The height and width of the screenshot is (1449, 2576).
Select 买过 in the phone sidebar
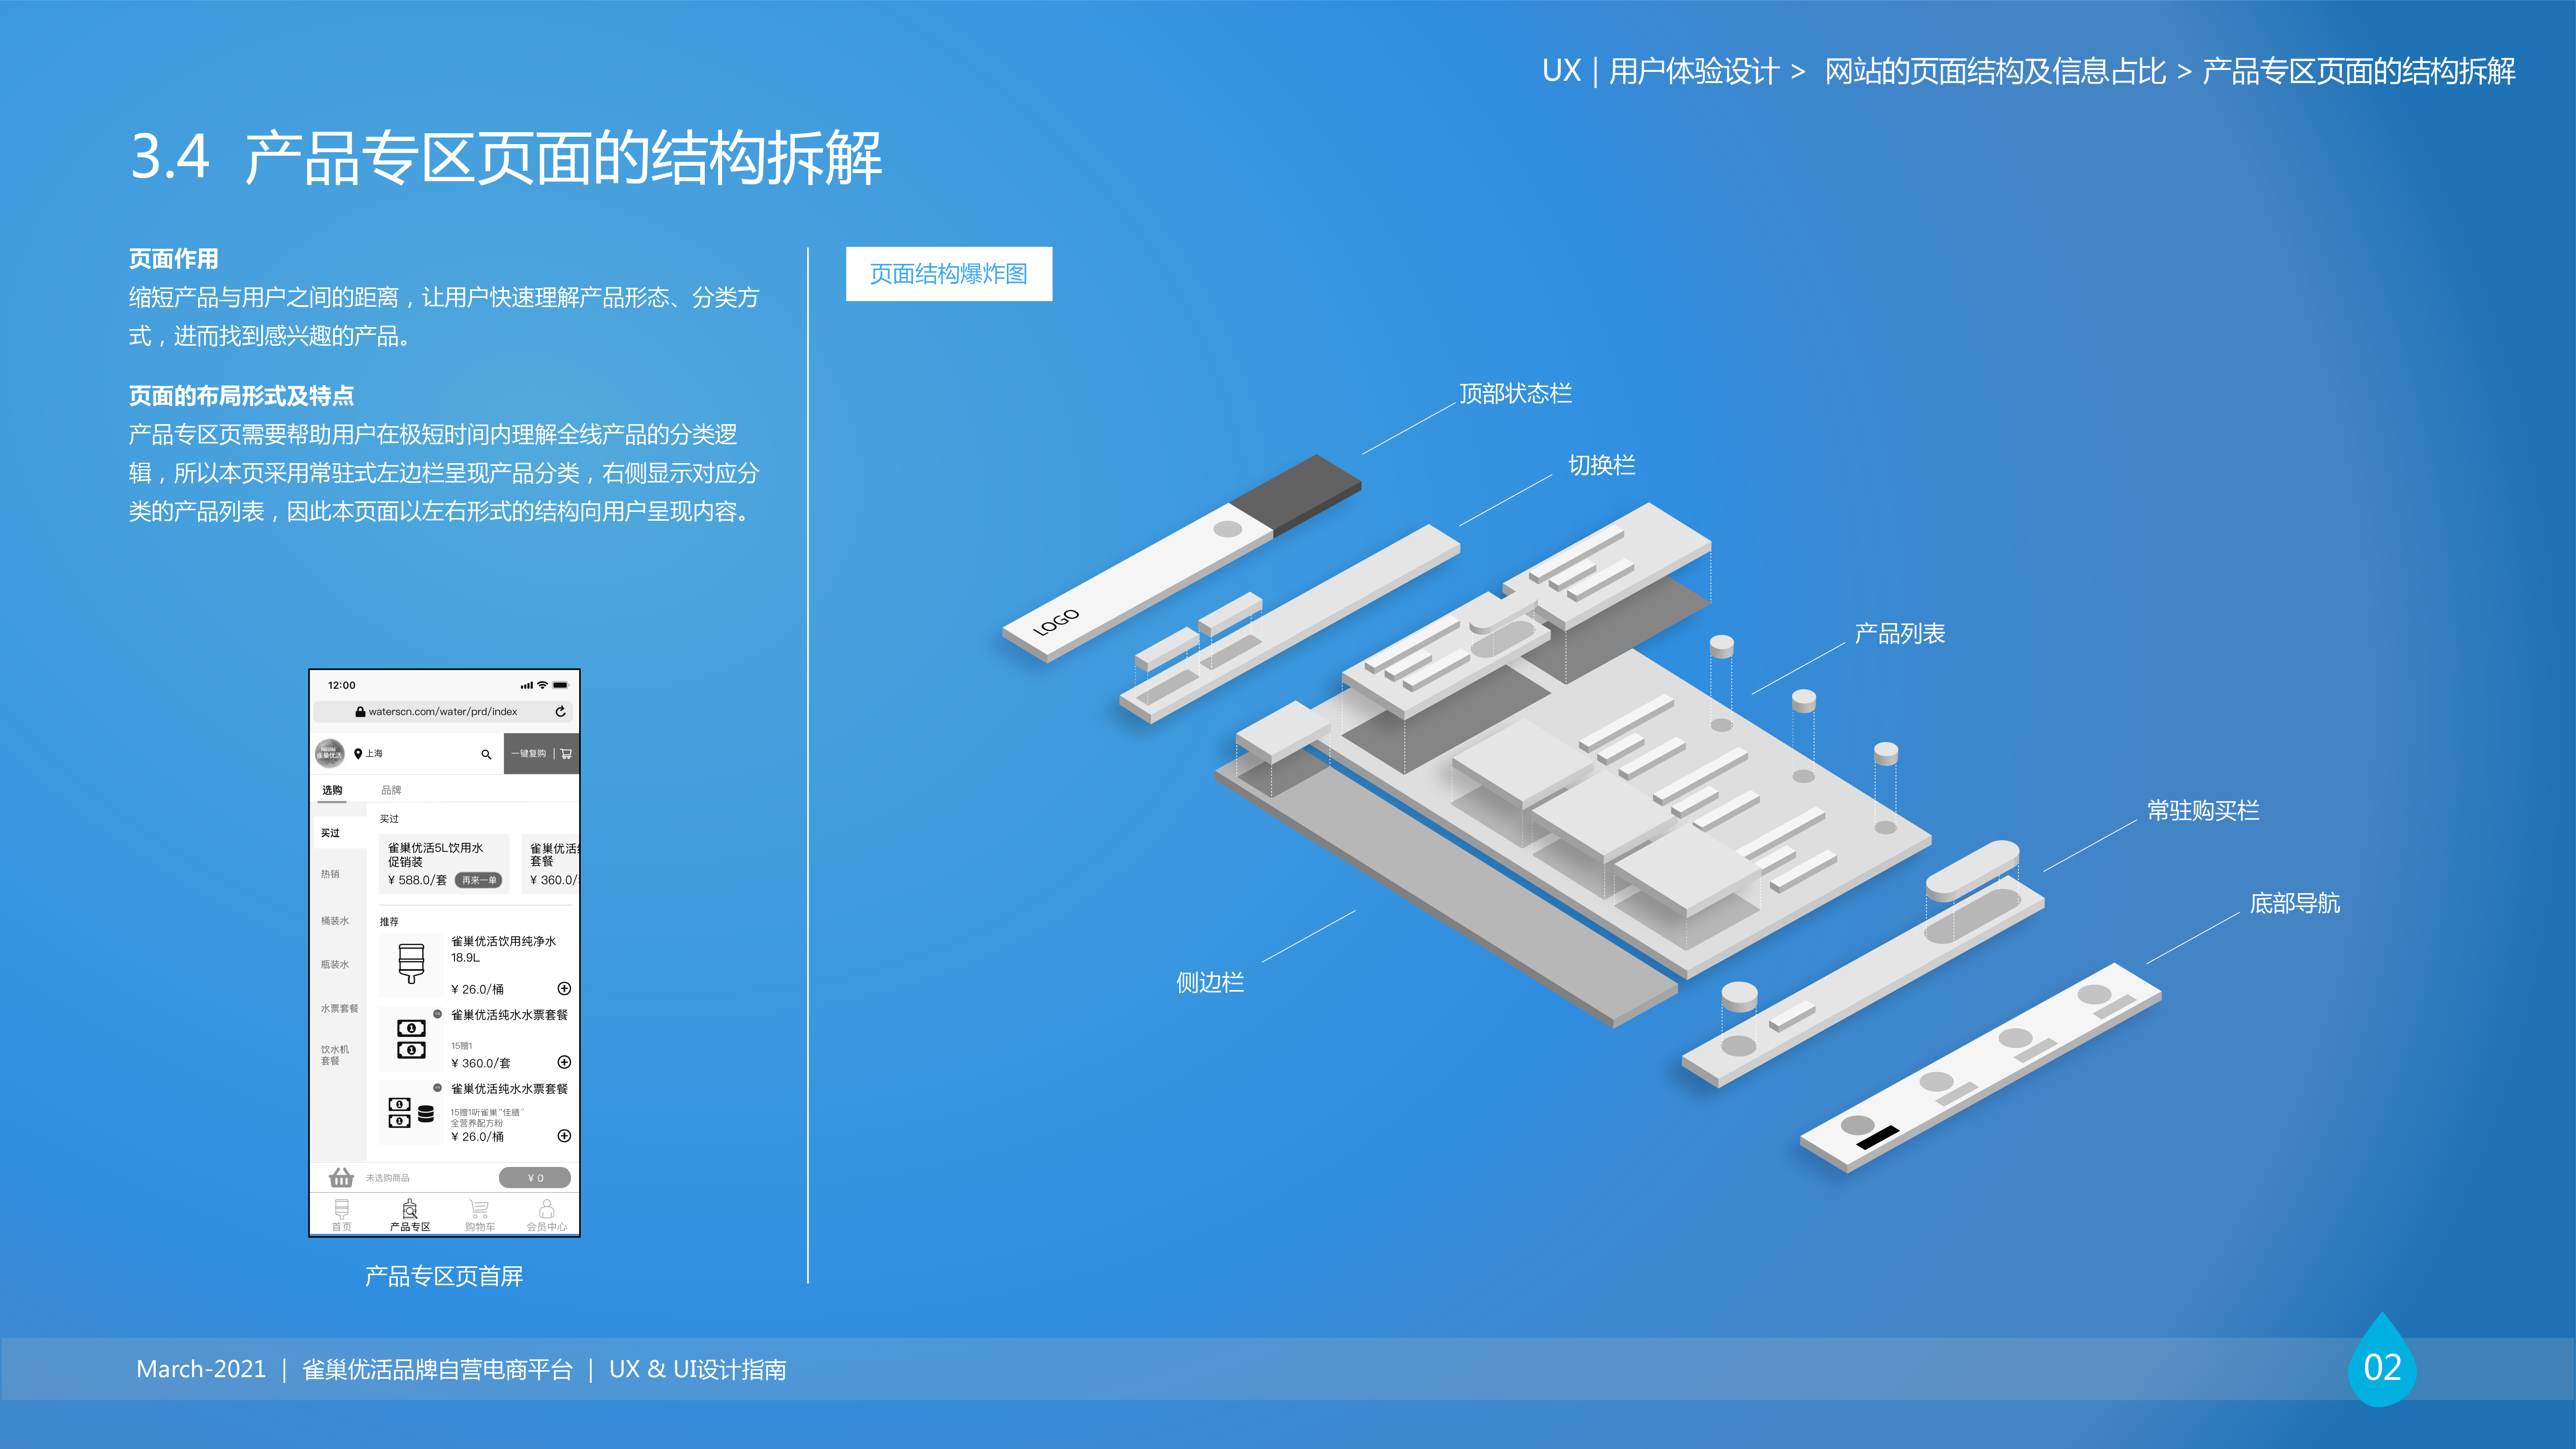pyautogui.click(x=330, y=833)
